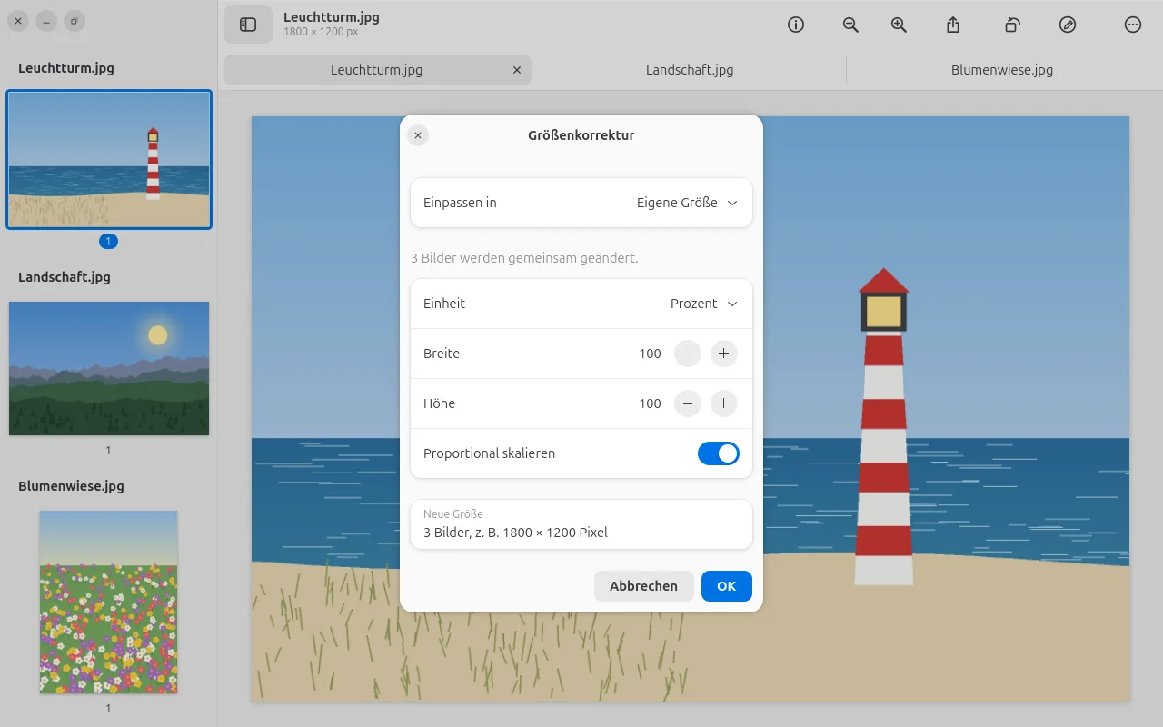Minimize the window with the title bar button

tap(47, 21)
